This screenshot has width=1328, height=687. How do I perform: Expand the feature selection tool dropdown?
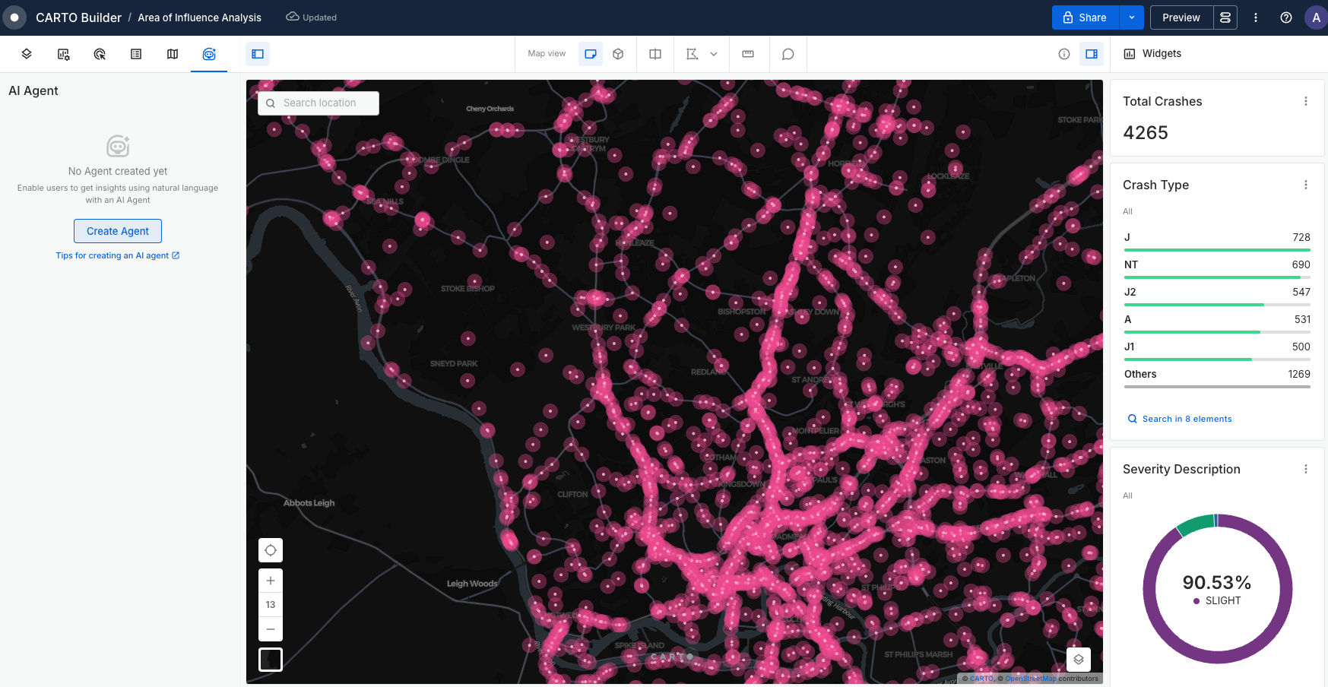[x=714, y=54]
